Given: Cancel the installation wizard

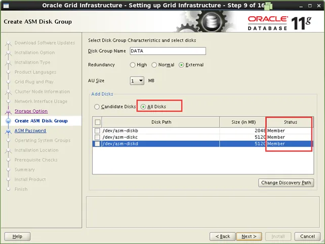Looking at the screenshot, I should point(307,236).
